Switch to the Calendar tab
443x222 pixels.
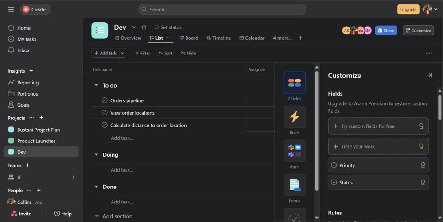tap(252, 38)
